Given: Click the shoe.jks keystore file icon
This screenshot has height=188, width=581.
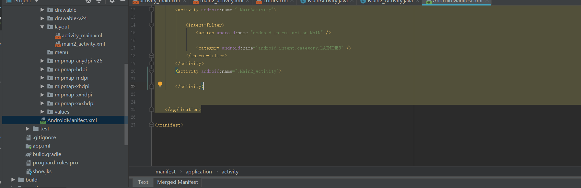Looking at the screenshot, I should coord(29,171).
